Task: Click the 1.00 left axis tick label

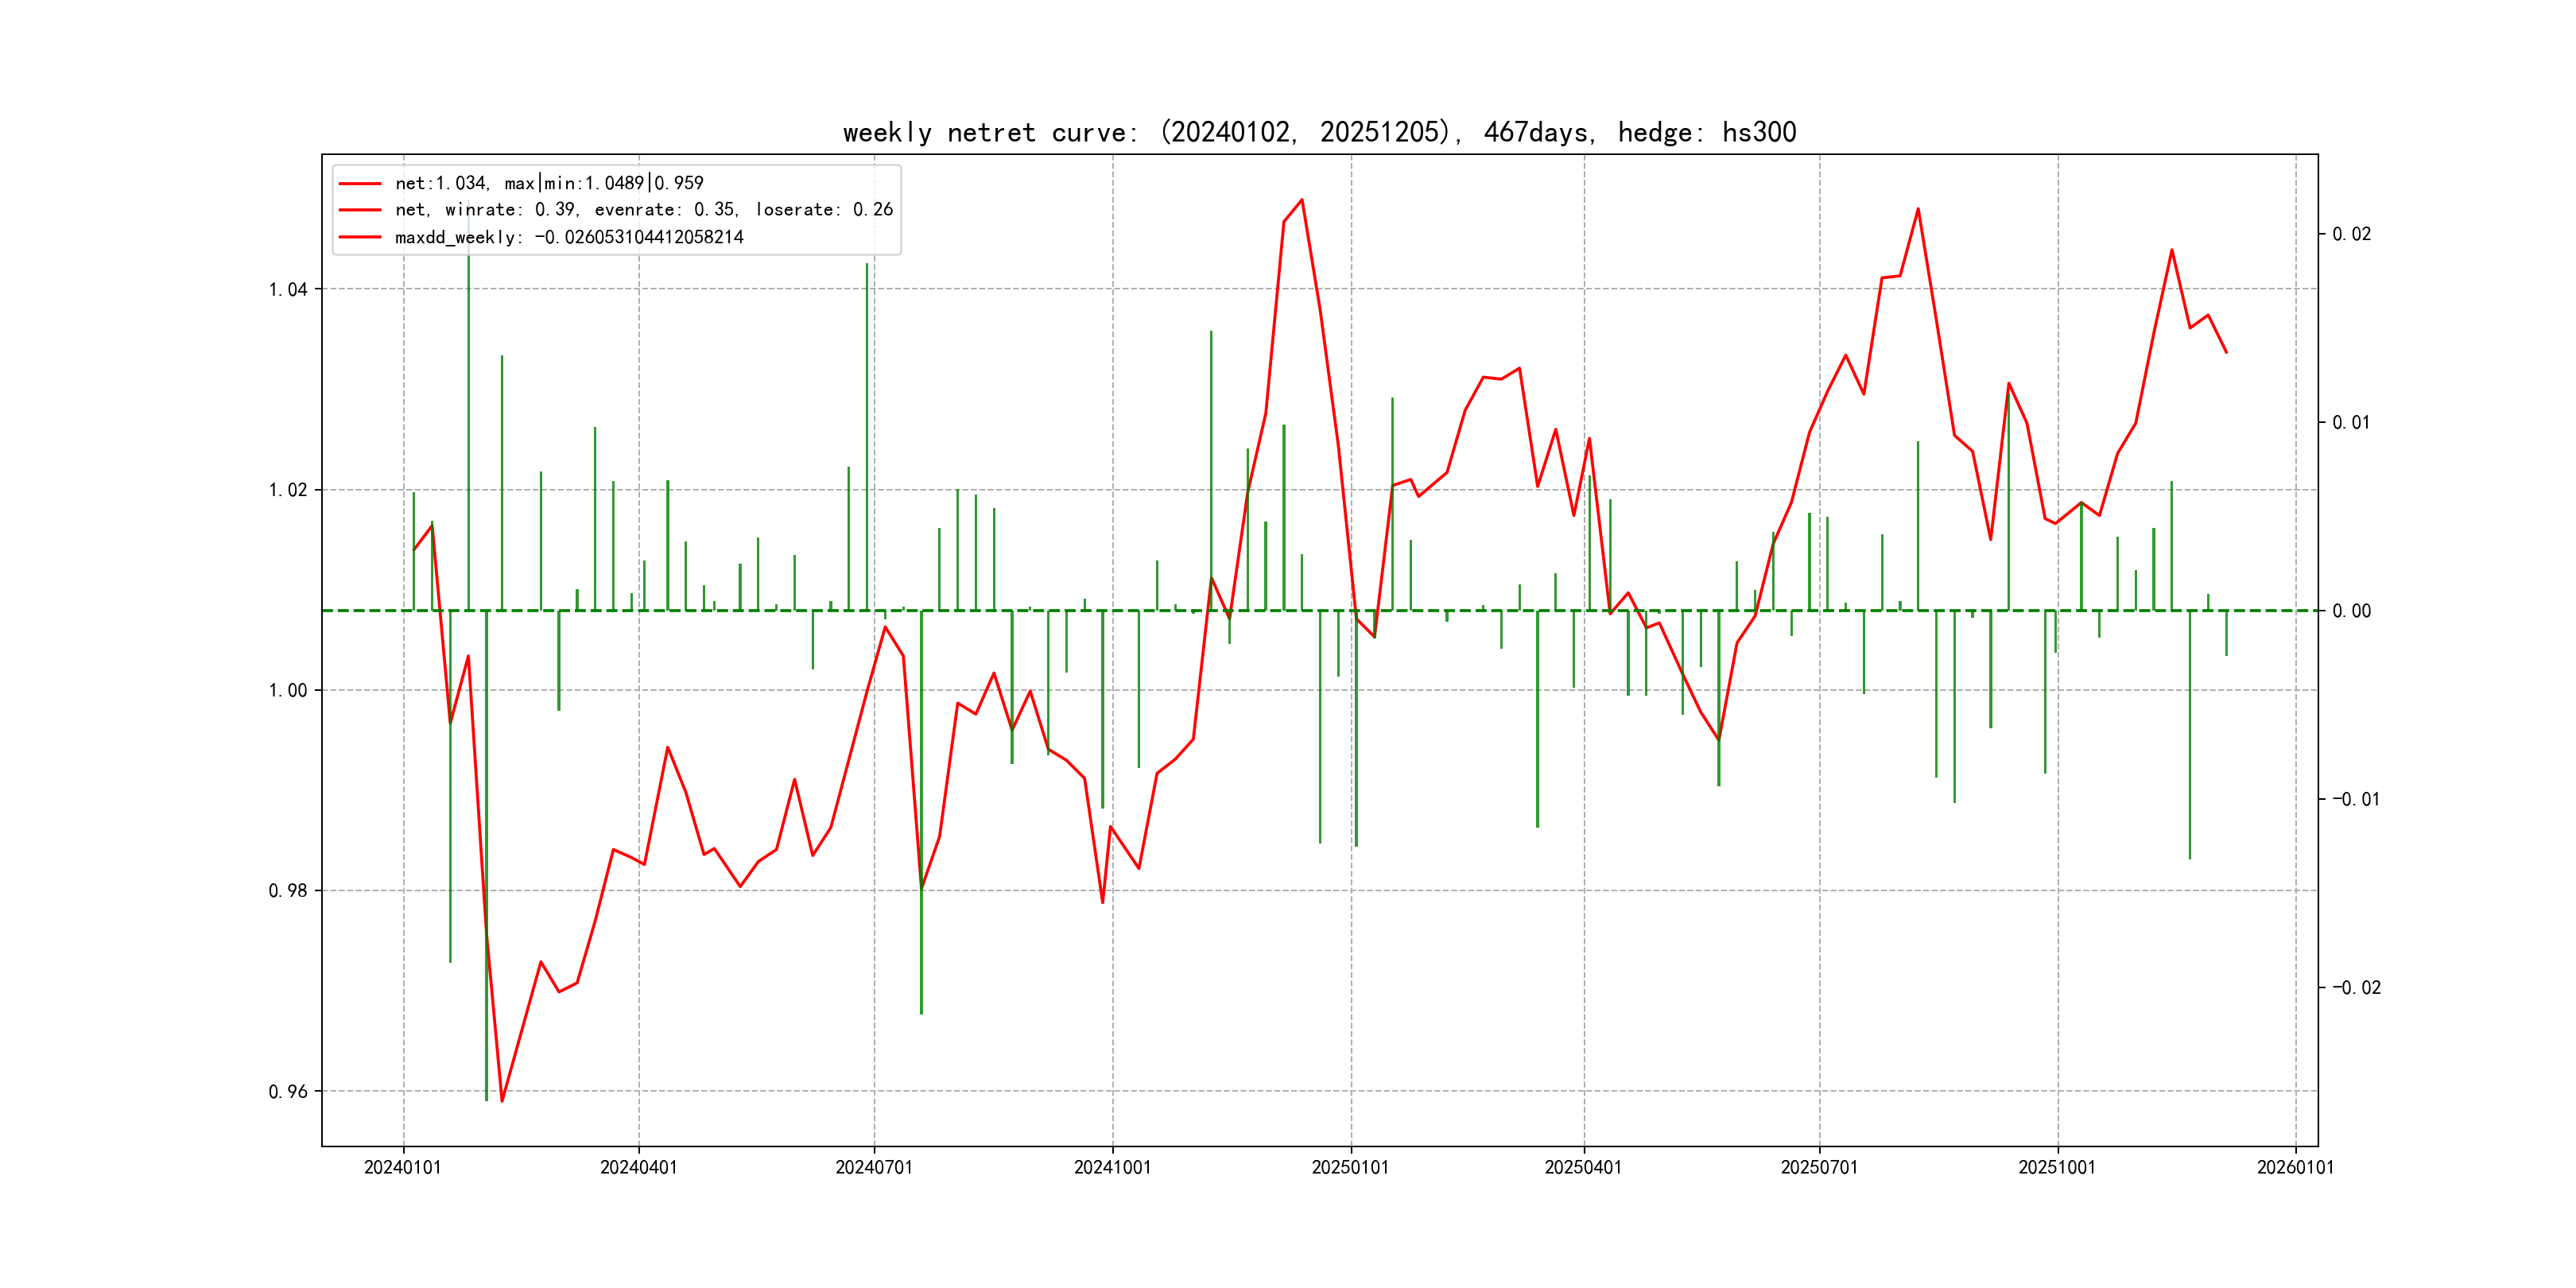Action: pos(288,691)
